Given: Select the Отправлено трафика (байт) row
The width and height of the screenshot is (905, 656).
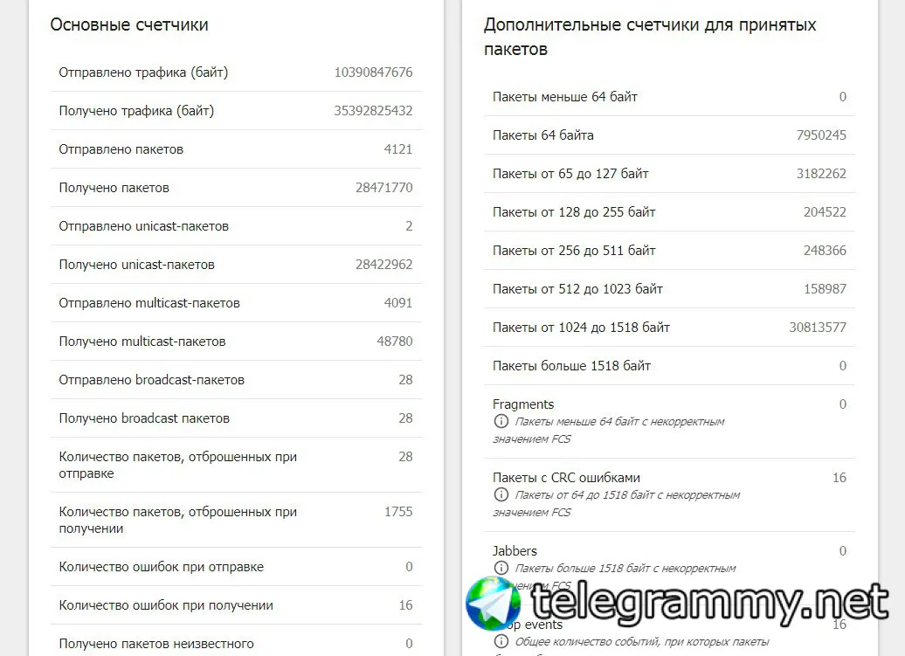Looking at the screenshot, I should pos(236,73).
